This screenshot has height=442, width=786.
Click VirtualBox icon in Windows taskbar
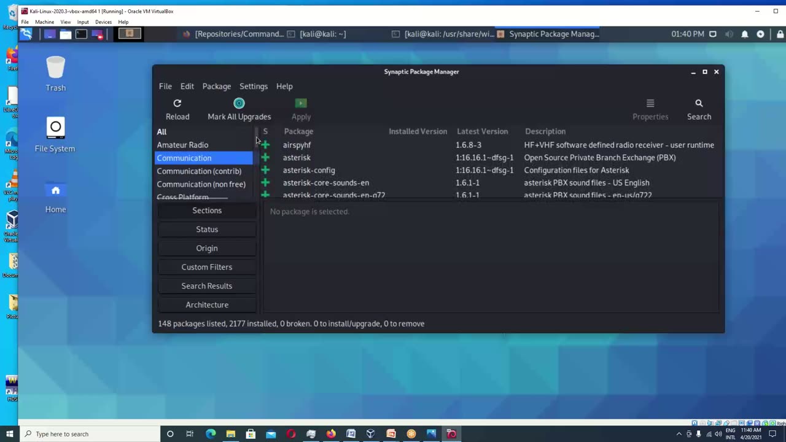pos(371,434)
